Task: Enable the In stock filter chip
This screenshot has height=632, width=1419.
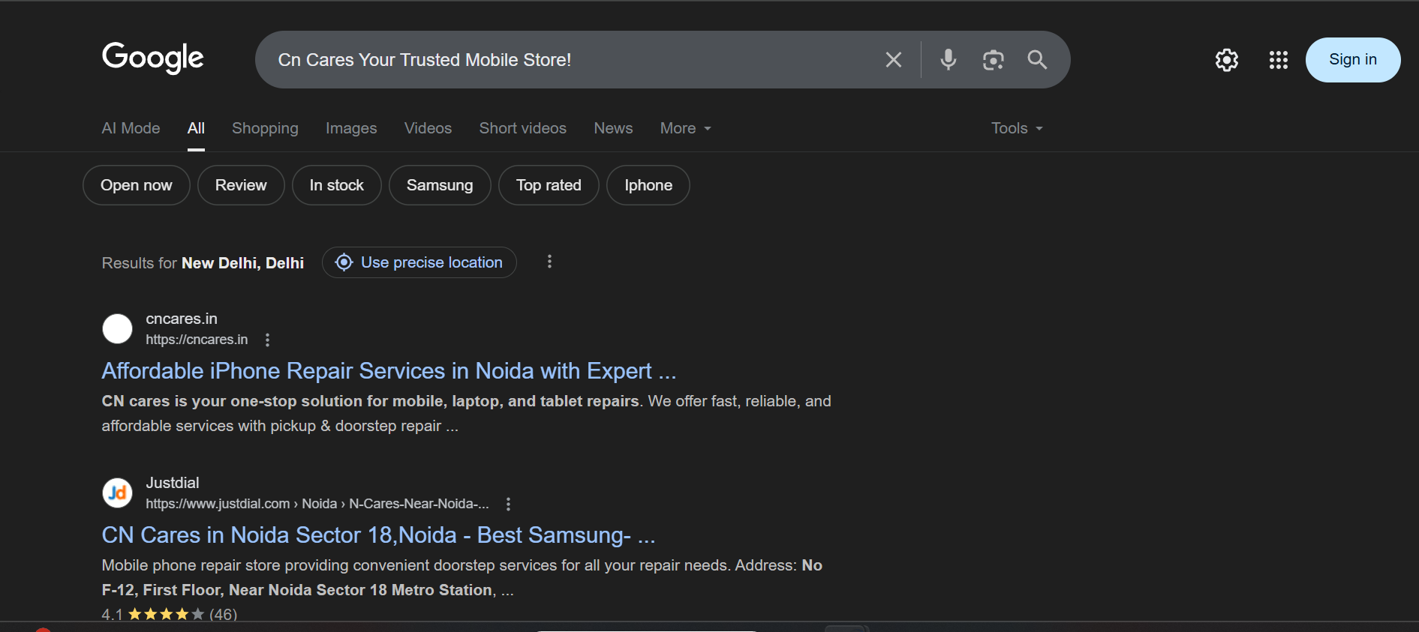Action: (x=336, y=185)
